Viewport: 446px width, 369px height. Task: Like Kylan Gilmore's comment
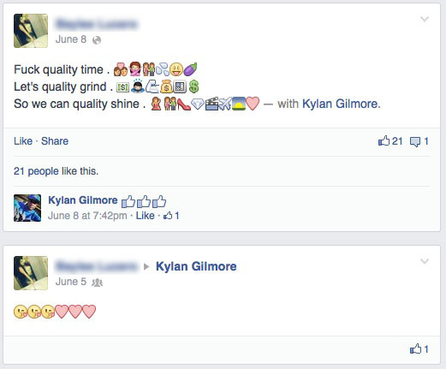tap(145, 216)
